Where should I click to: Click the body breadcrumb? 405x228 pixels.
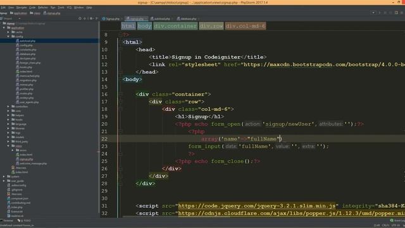click(x=144, y=26)
